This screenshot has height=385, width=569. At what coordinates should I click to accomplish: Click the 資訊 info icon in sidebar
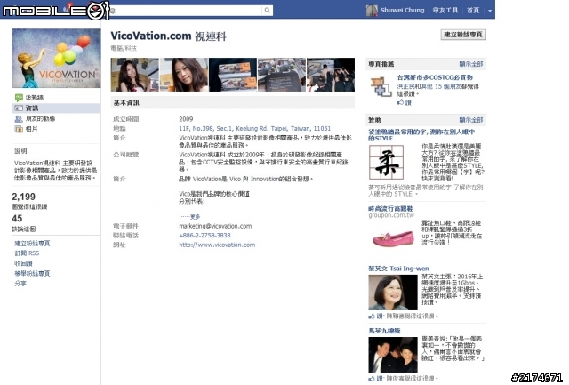tap(19, 108)
